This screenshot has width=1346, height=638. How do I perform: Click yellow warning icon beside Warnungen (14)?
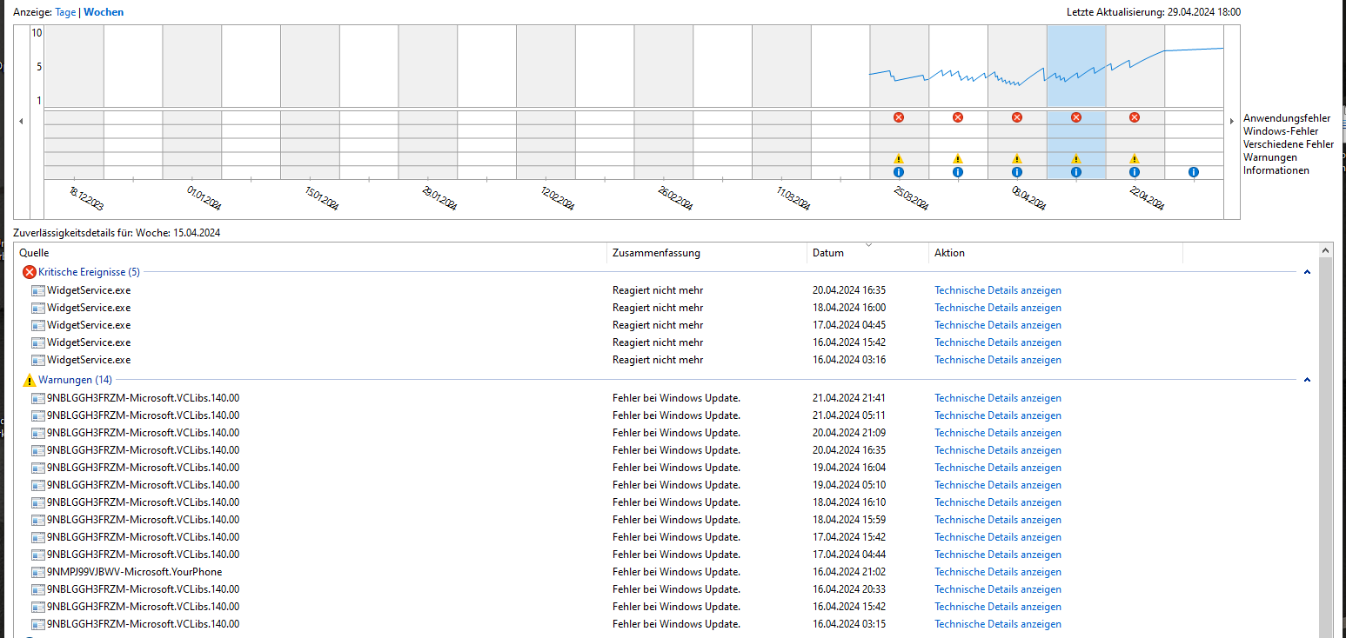pos(30,380)
